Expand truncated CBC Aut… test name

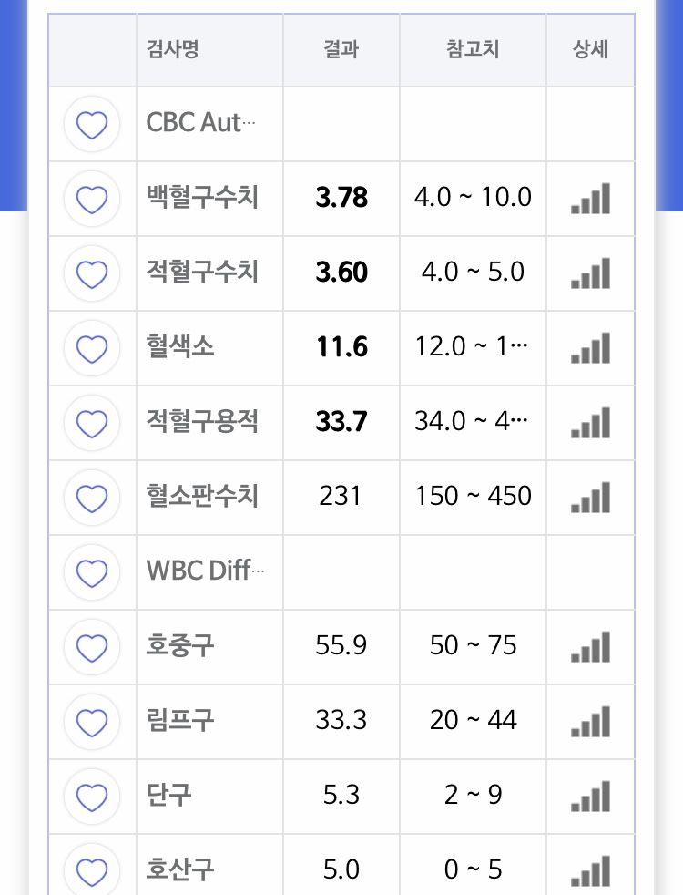click(x=201, y=123)
